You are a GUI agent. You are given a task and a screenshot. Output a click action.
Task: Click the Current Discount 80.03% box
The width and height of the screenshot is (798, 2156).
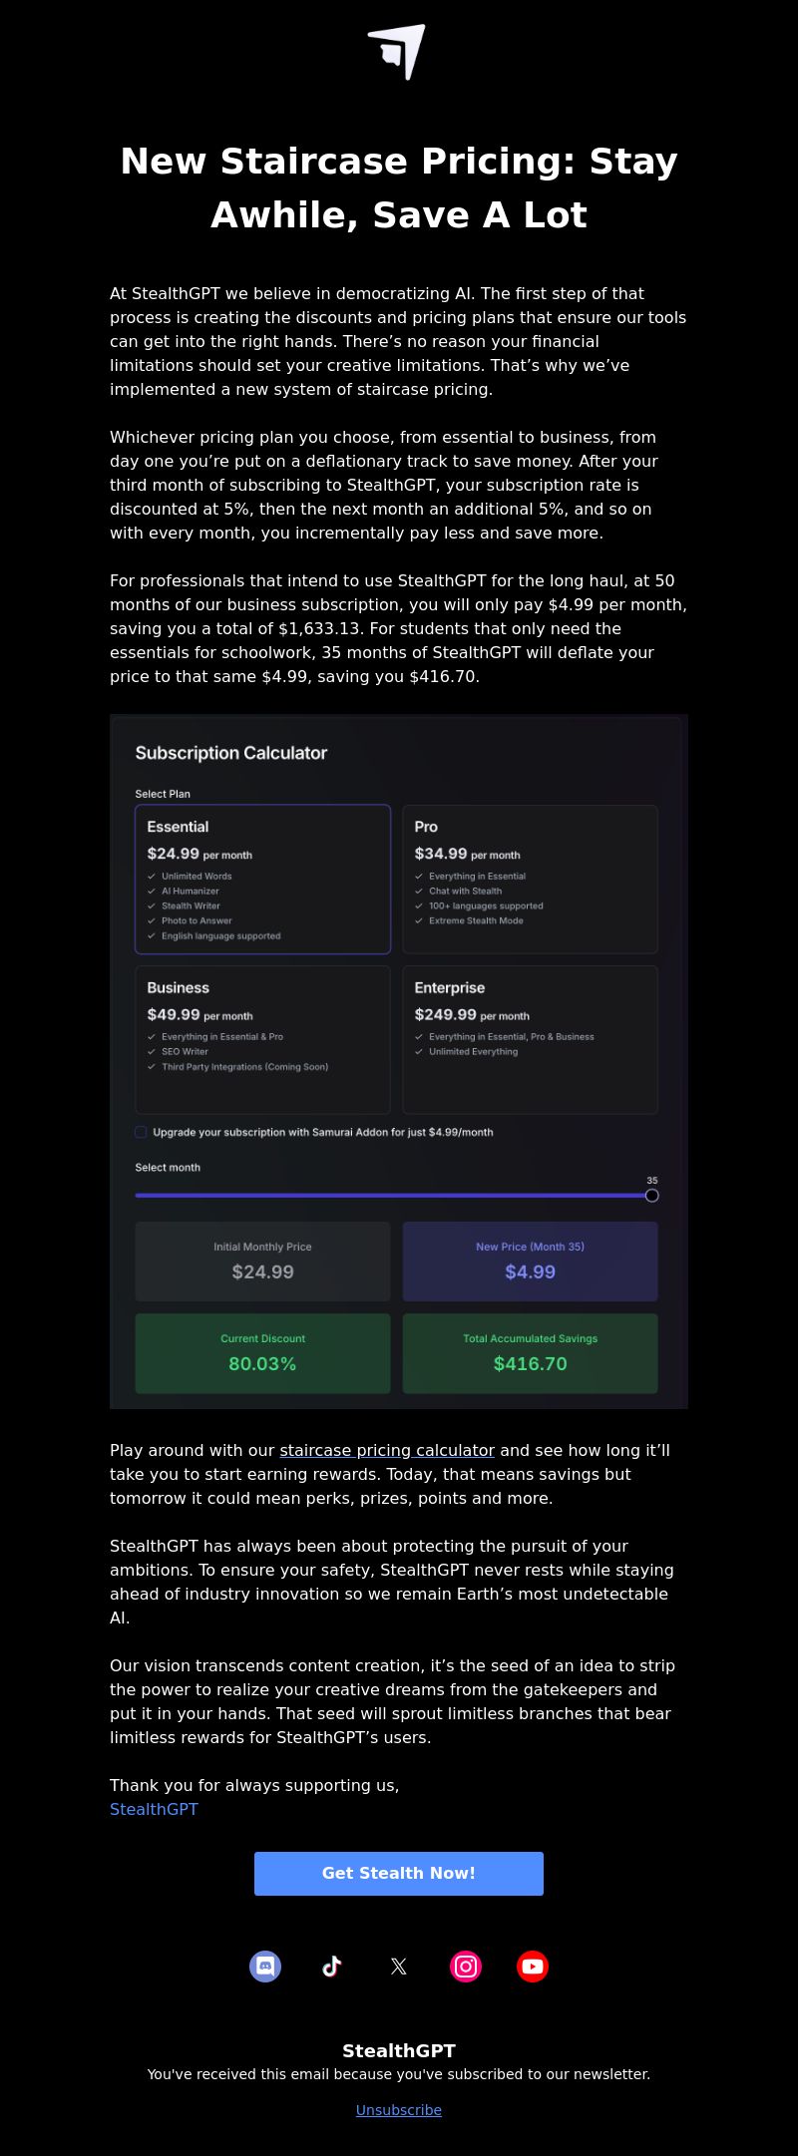click(x=262, y=1353)
